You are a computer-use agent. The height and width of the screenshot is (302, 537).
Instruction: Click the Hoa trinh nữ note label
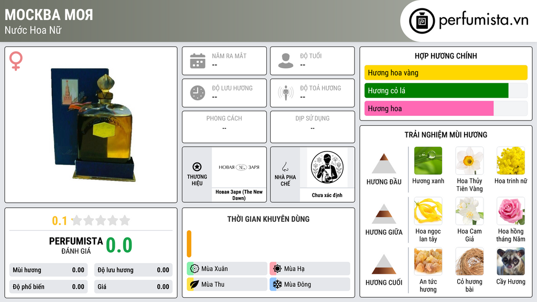511,181
